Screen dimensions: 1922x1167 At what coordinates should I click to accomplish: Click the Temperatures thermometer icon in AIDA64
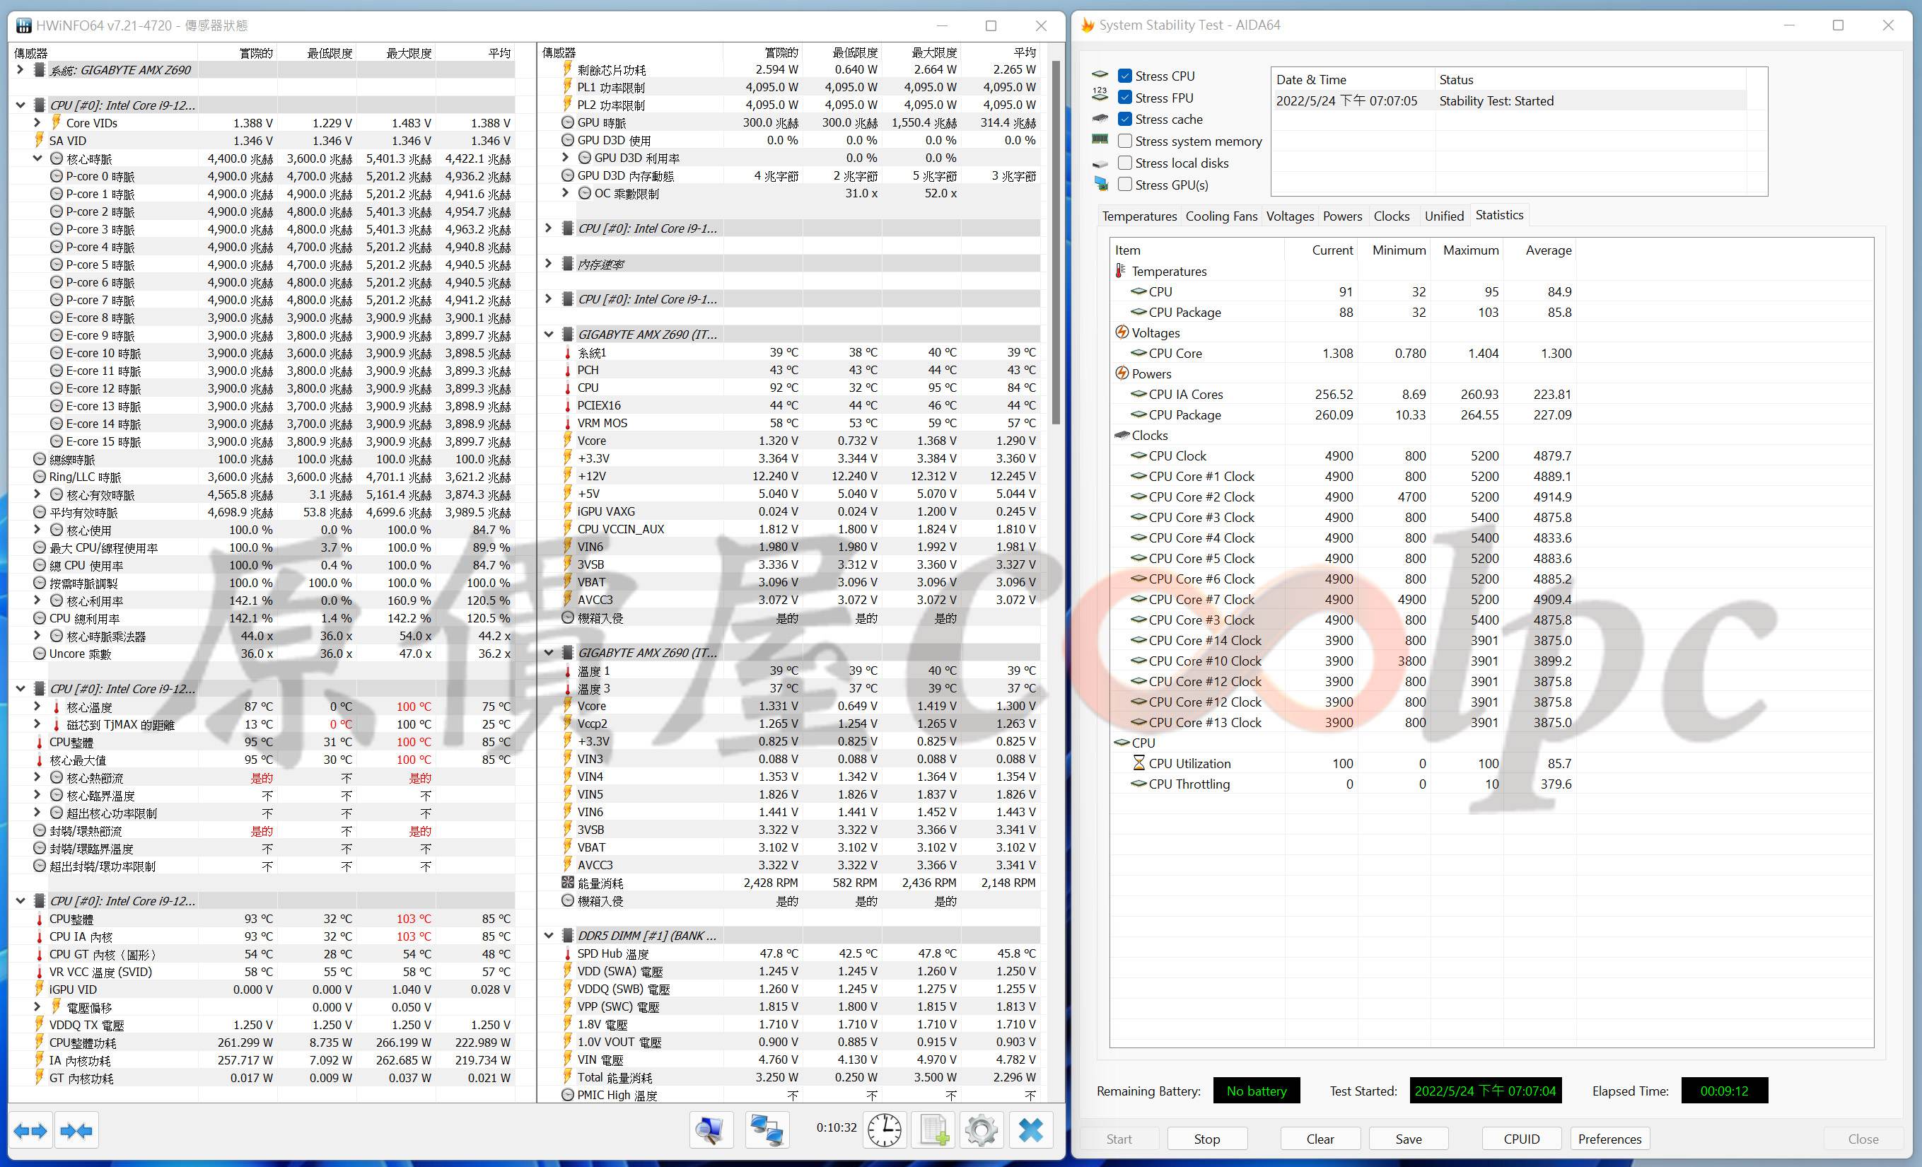(x=1120, y=271)
